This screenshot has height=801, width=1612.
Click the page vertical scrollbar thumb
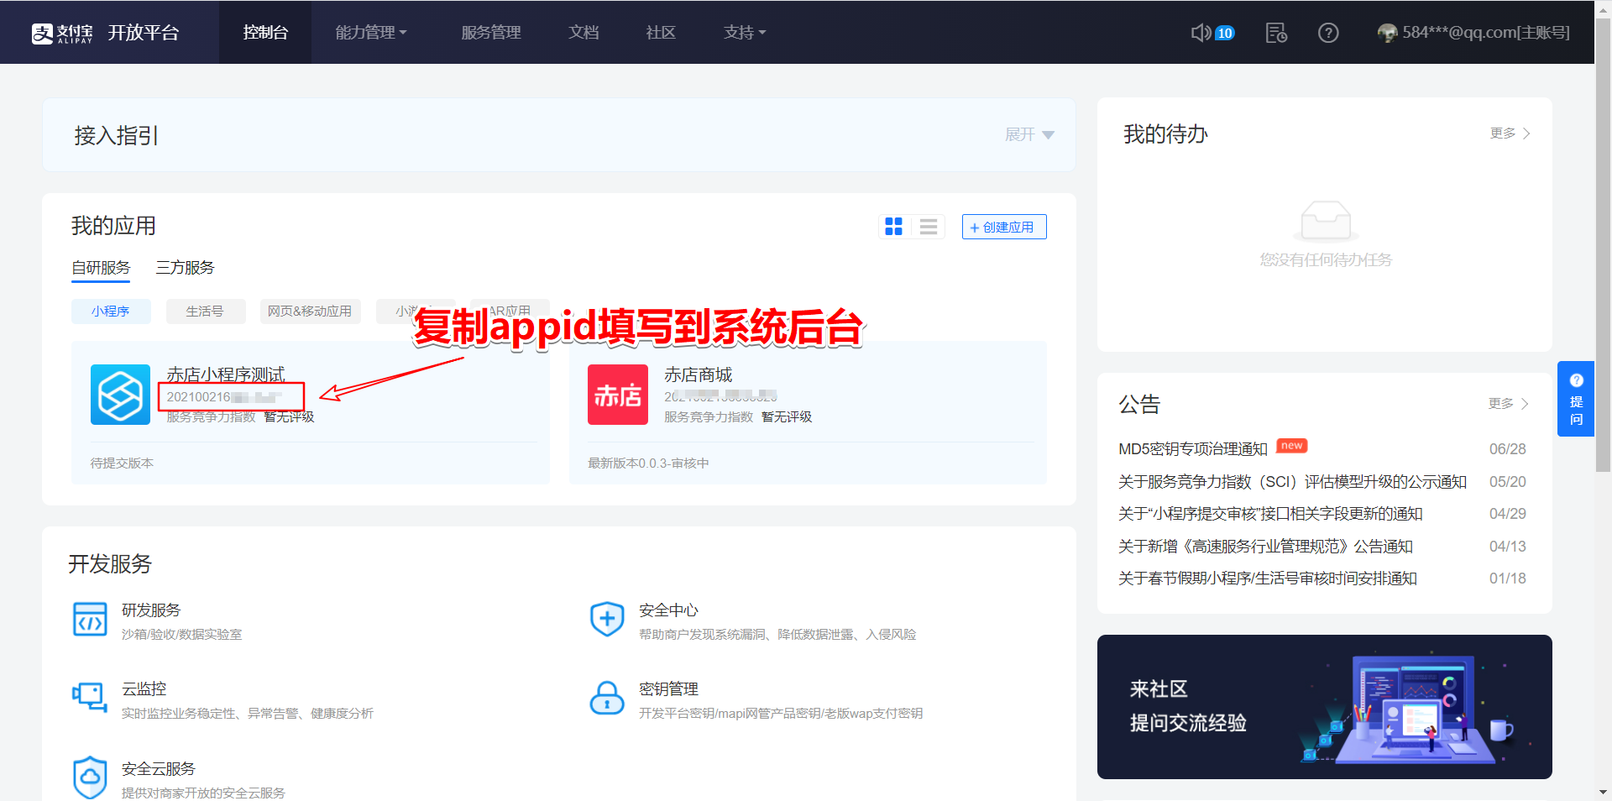(x=1603, y=243)
